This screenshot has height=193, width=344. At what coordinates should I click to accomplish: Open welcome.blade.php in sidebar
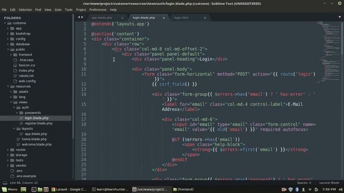coord(37,144)
